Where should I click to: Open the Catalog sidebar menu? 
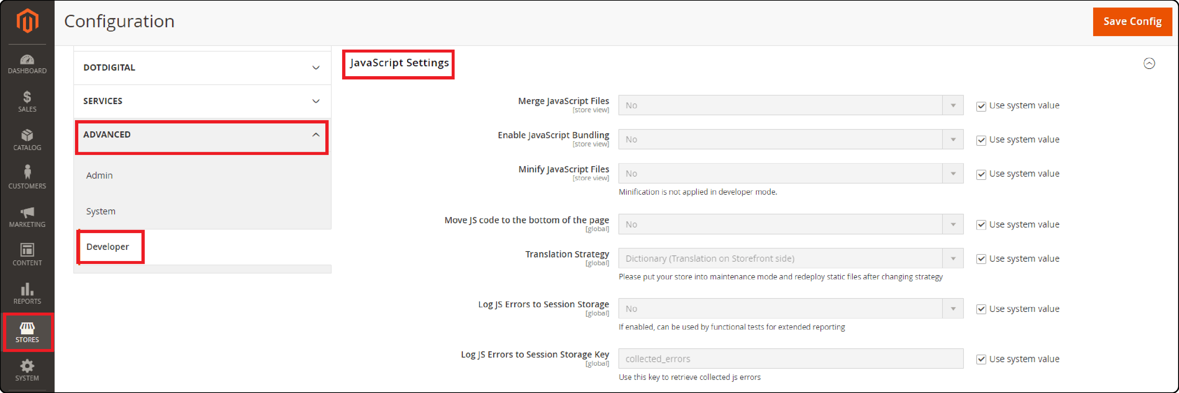click(x=27, y=140)
